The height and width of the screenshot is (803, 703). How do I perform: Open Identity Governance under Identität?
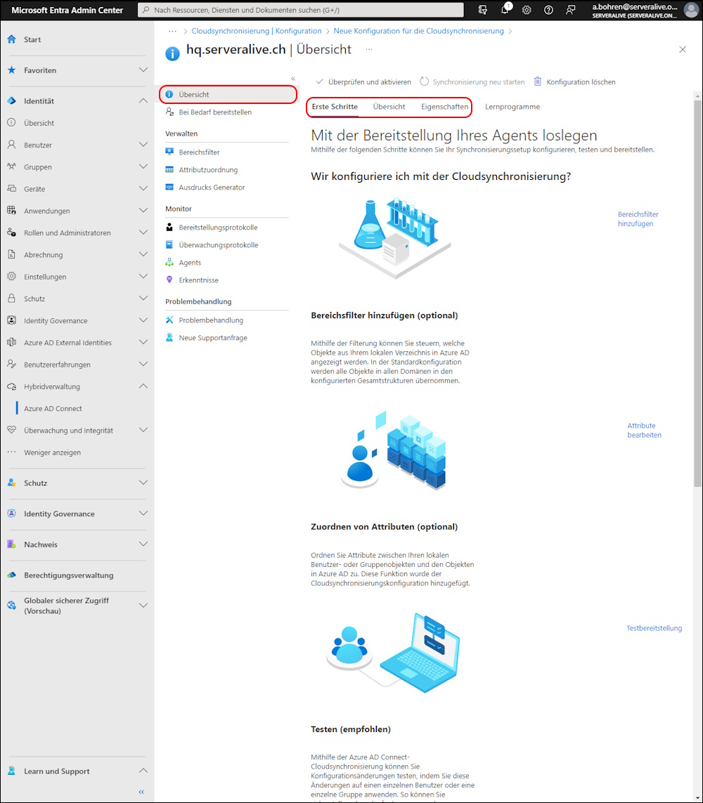coord(56,321)
